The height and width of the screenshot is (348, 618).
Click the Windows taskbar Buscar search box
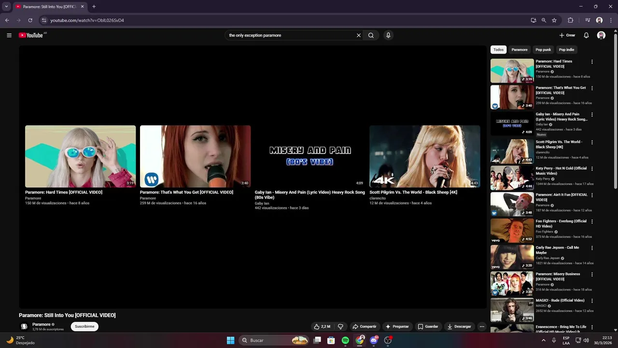tap(274, 340)
